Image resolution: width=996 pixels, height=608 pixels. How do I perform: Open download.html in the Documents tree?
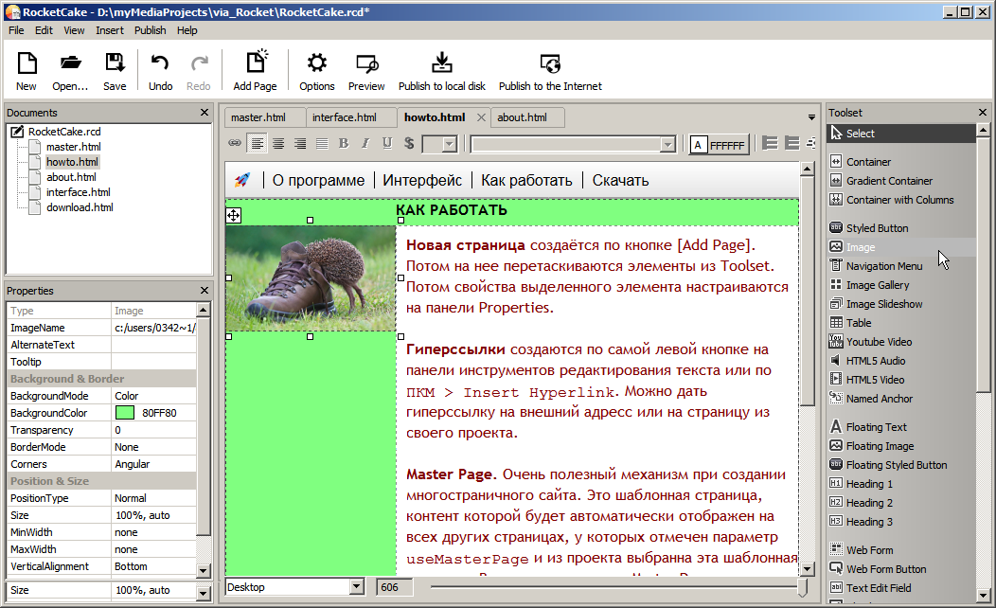tap(80, 207)
